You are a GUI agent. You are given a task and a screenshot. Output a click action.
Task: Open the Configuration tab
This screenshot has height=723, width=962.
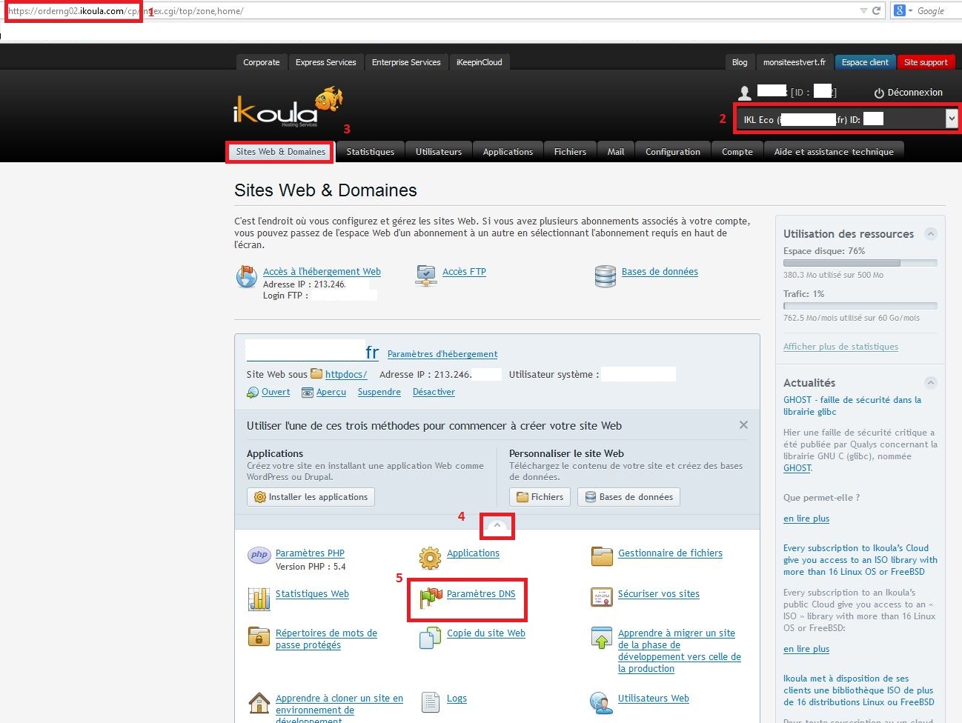coord(671,151)
